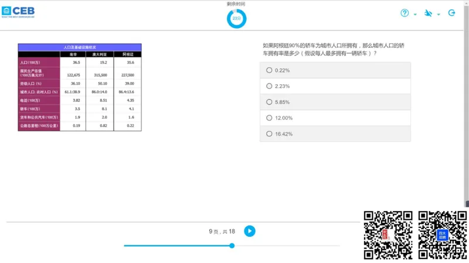469x263 pixels.
Task: Click the ratio cell 86.4:13.6
Action: coord(127,92)
